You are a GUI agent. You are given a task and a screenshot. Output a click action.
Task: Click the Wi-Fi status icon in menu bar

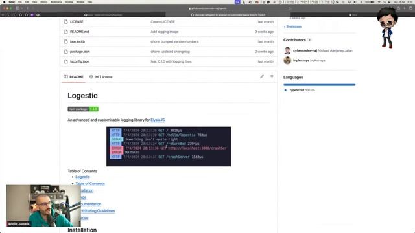click(x=379, y=2)
